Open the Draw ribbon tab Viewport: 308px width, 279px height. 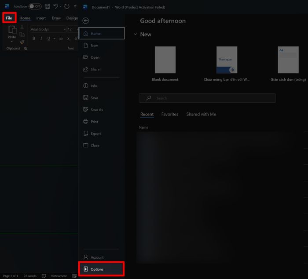point(56,18)
